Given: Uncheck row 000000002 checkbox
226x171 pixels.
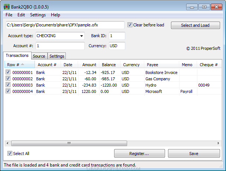Looking at the screenshot, I should (8, 78).
